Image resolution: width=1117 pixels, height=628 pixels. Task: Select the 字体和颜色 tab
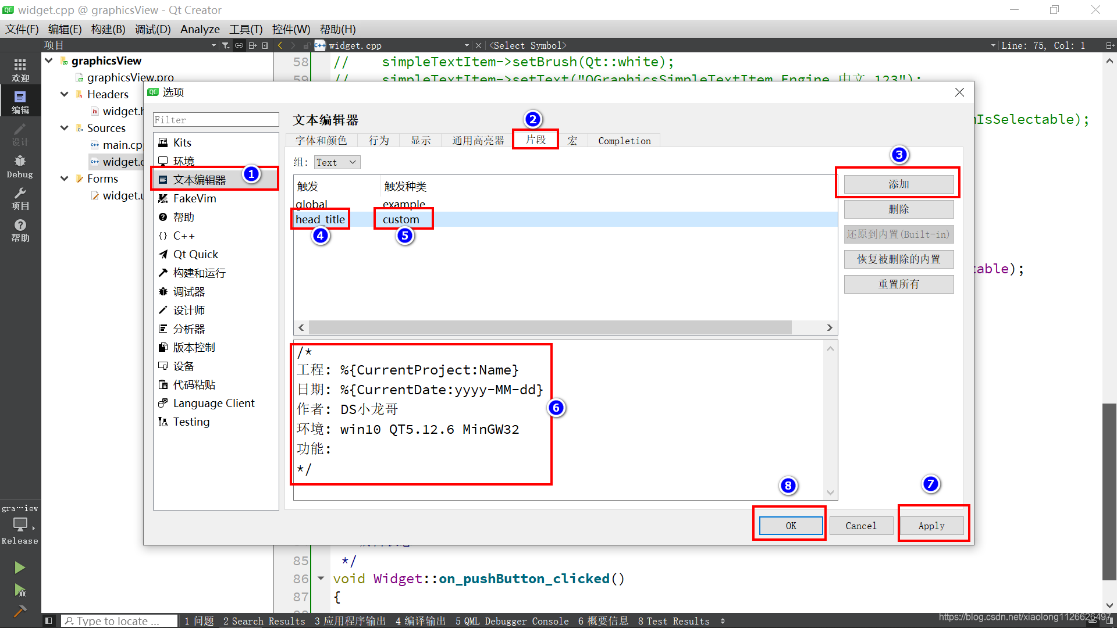[322, 141]
